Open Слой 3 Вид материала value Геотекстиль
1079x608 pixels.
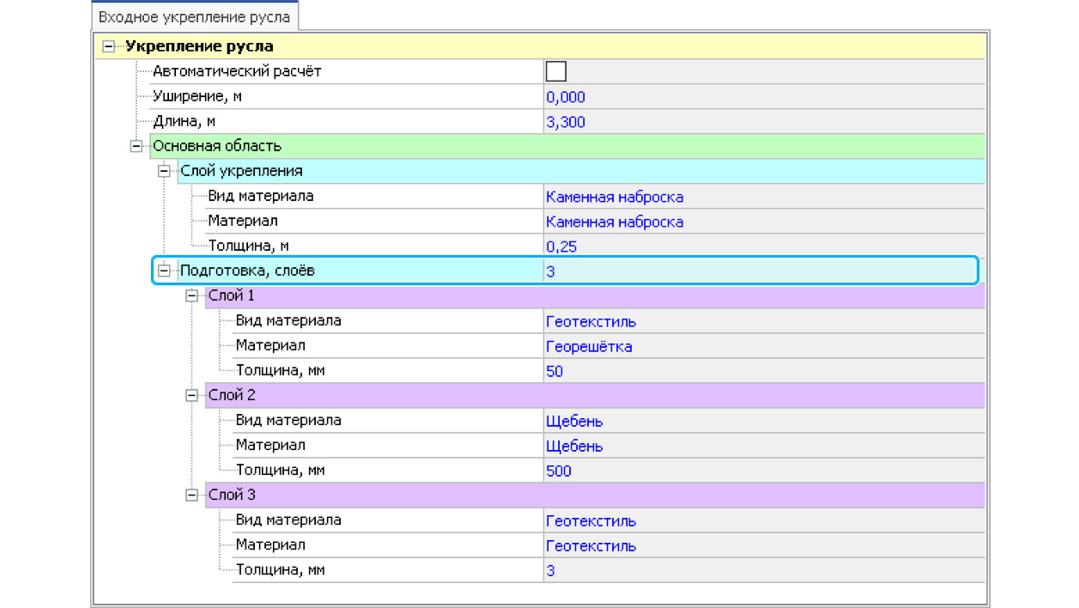(764, 520)
